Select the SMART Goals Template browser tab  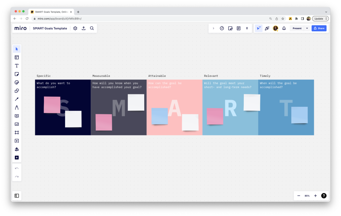(51, 12)
